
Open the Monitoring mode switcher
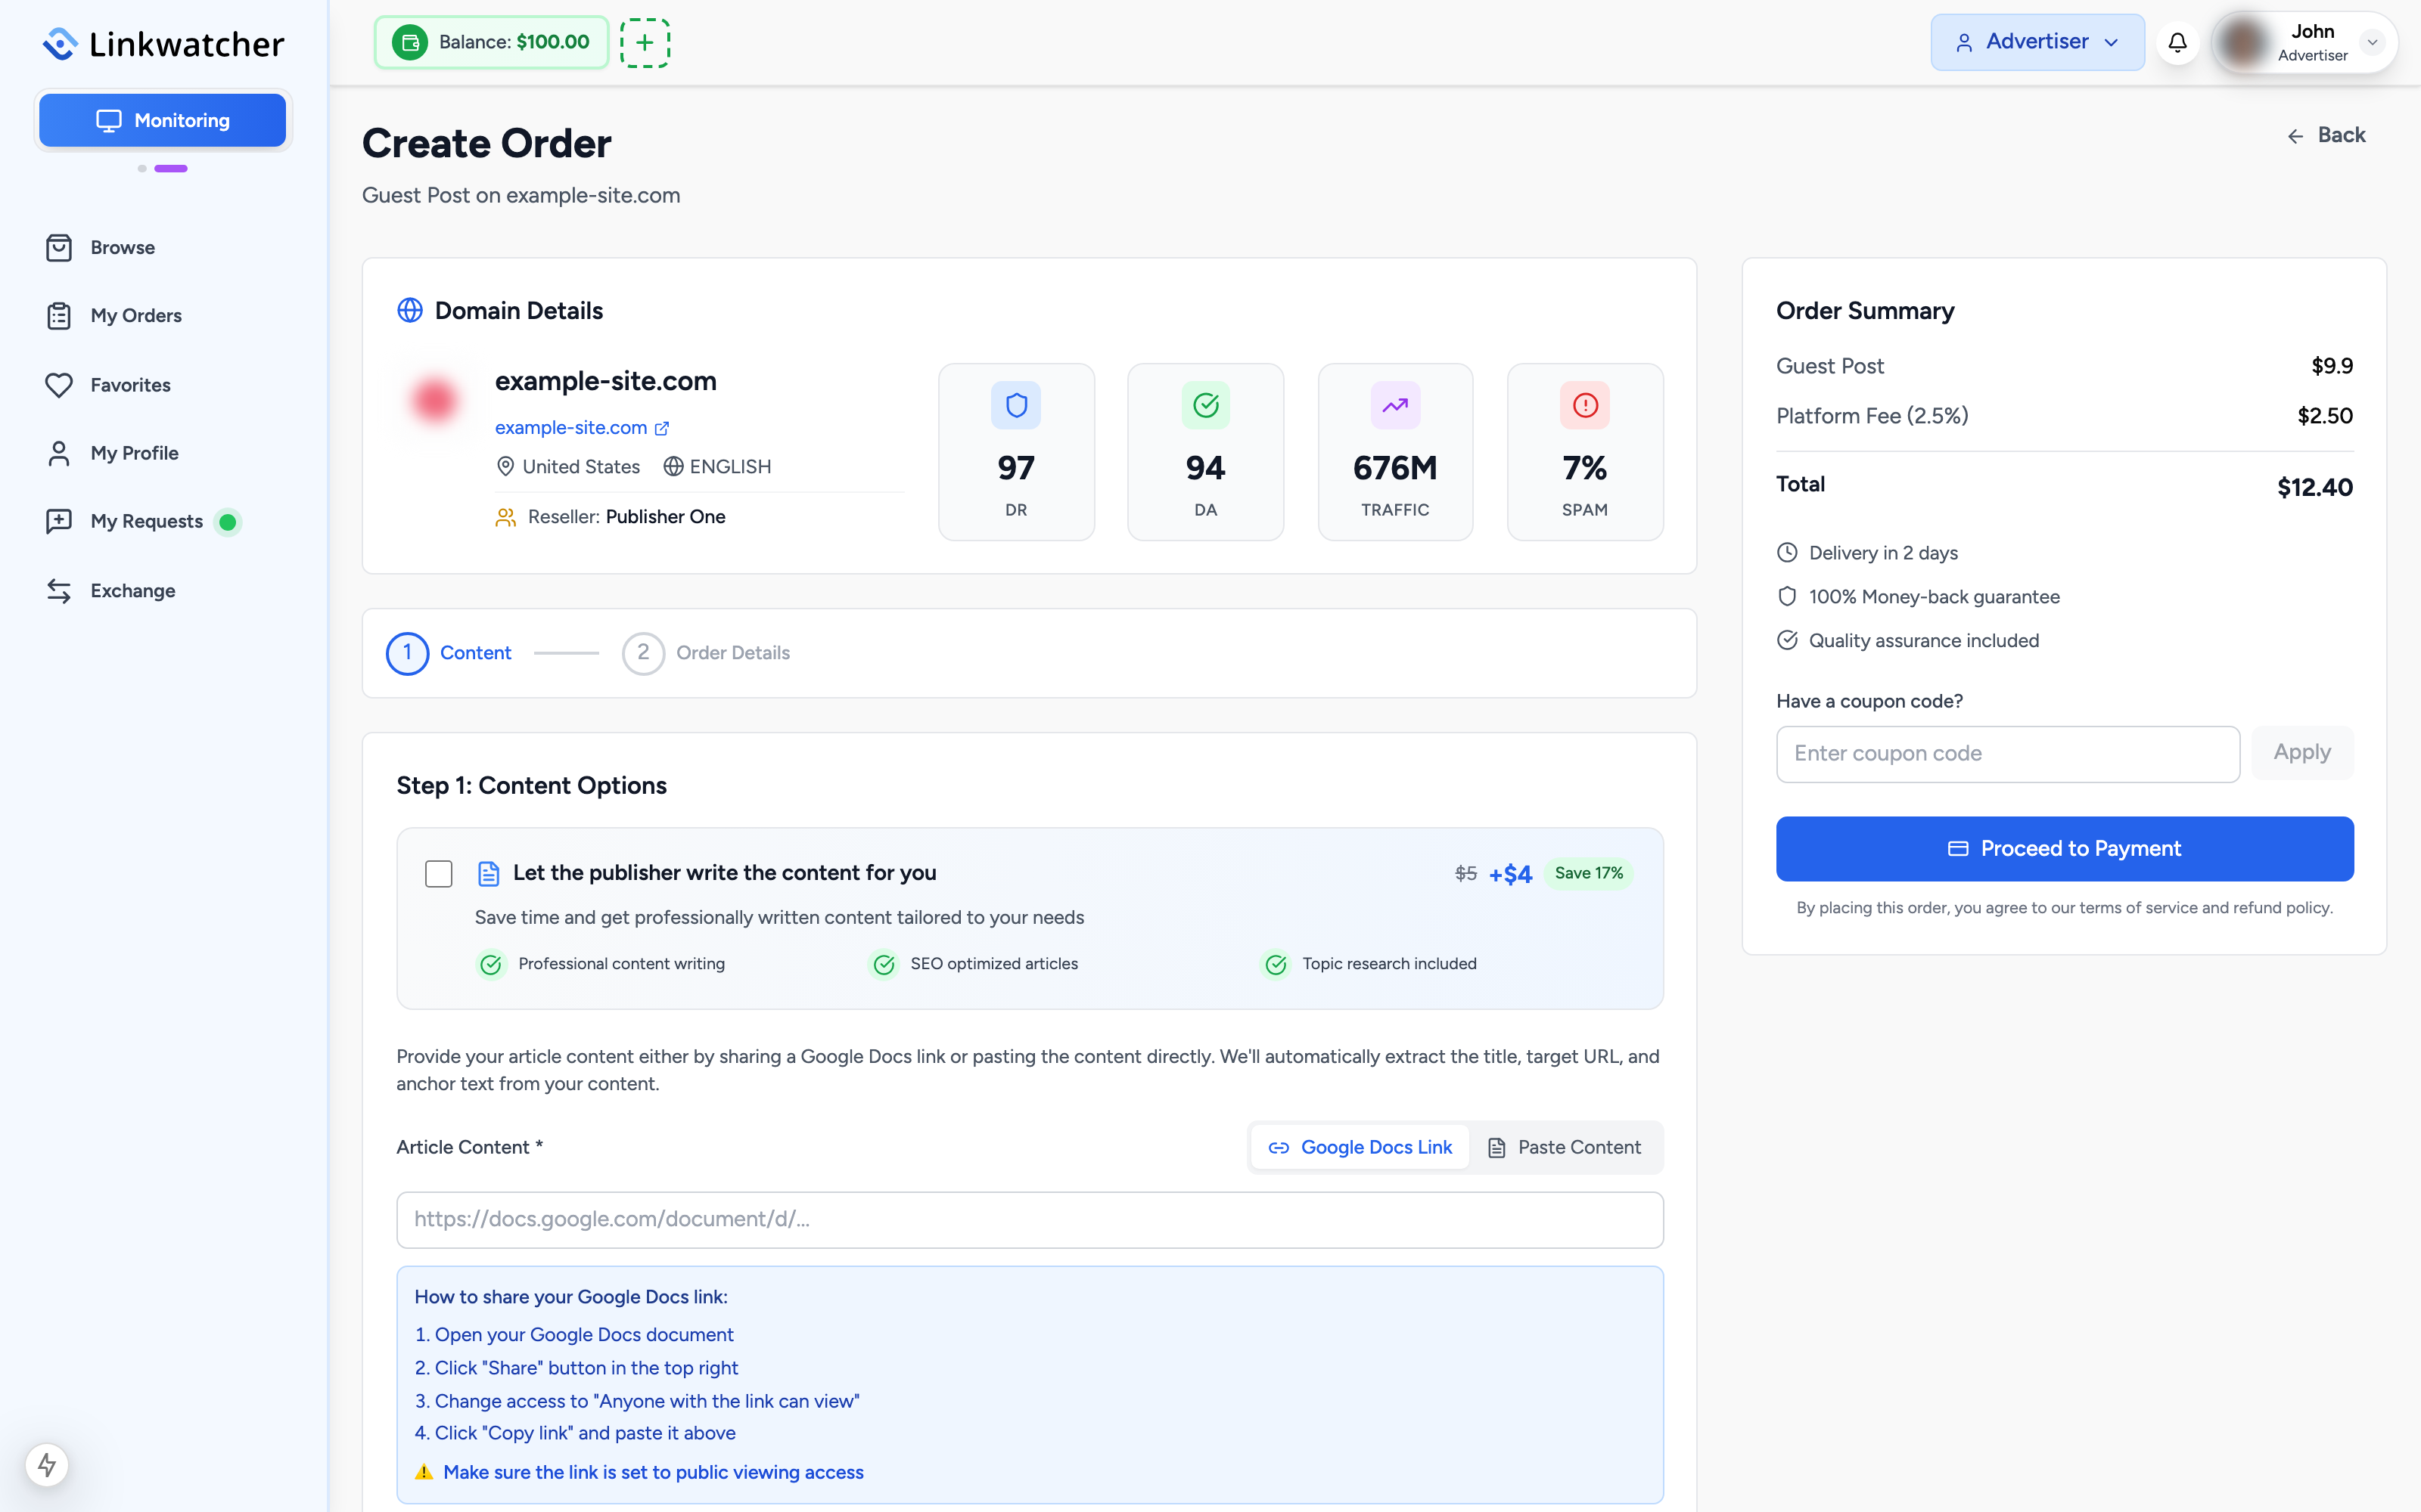162,120
